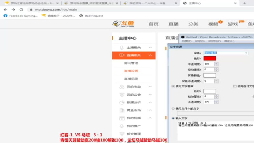Open 游戏 in Douyu navigation

tap(233, 24)
